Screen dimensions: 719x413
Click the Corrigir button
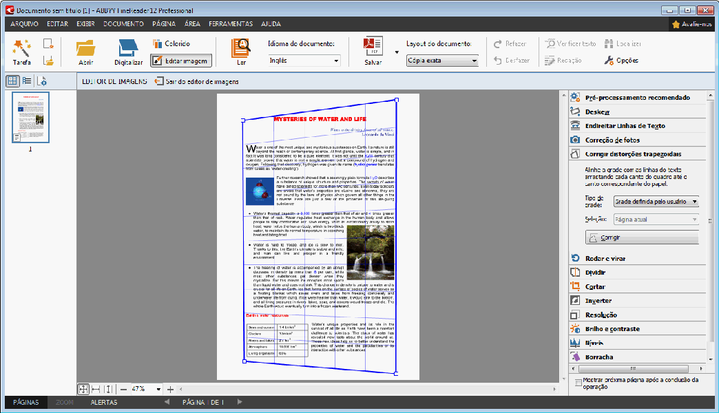[x=641, y=237]
